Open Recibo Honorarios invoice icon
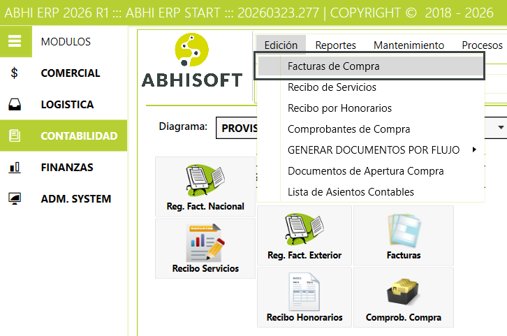 304,297
